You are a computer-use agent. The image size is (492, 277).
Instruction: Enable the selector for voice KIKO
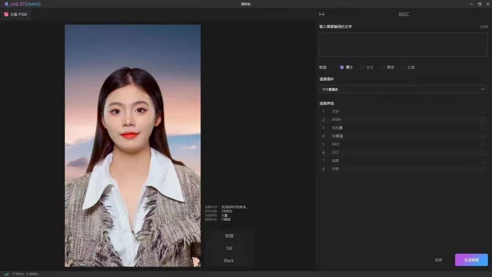[483, 144]
